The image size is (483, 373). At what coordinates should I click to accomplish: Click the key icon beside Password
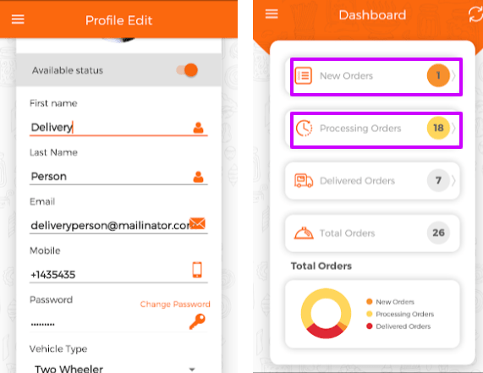[x=197, y=321]
